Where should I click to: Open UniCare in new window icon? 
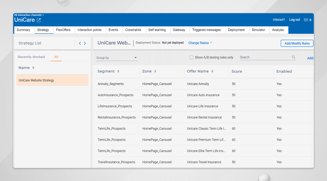(39, 20)
